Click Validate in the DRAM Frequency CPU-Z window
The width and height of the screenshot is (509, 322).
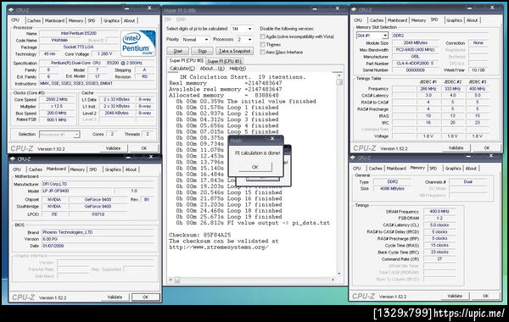[455, 296]
